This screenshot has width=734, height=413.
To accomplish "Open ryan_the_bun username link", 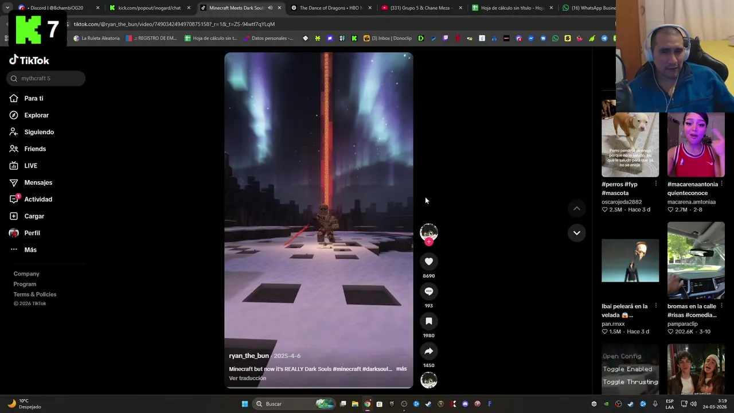I will click(249, 356).
